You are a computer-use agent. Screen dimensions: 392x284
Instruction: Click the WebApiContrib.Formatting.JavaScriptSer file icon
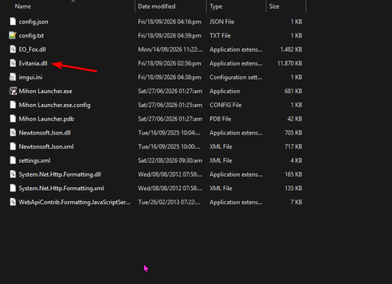coord(13,202)
